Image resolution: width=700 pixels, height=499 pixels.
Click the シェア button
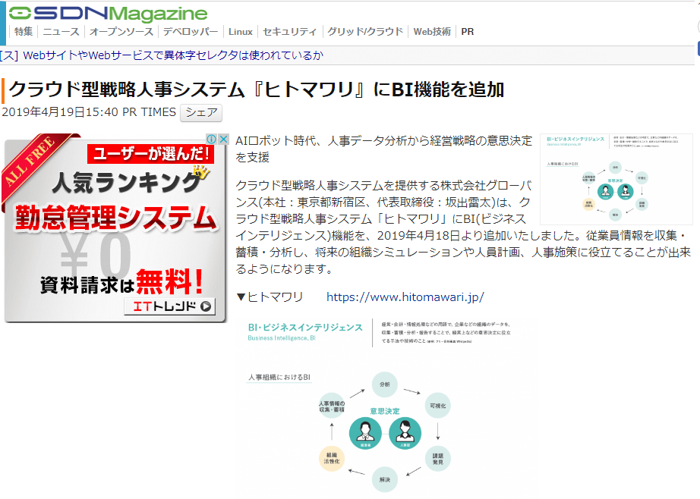point(201,113)
